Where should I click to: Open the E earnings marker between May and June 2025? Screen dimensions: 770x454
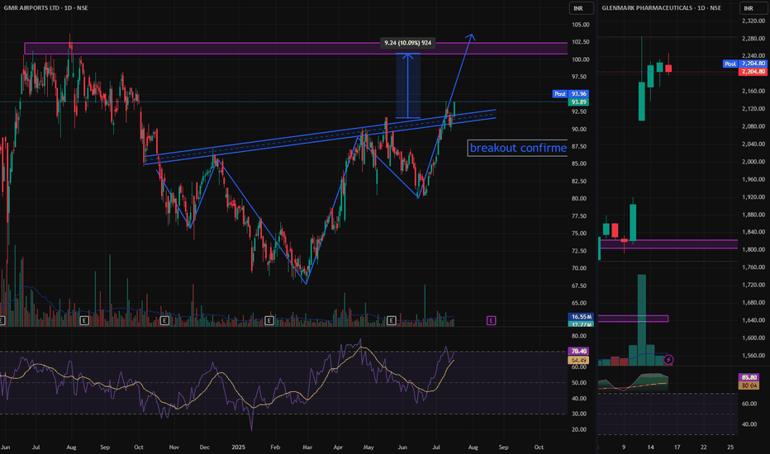(391, 320)
